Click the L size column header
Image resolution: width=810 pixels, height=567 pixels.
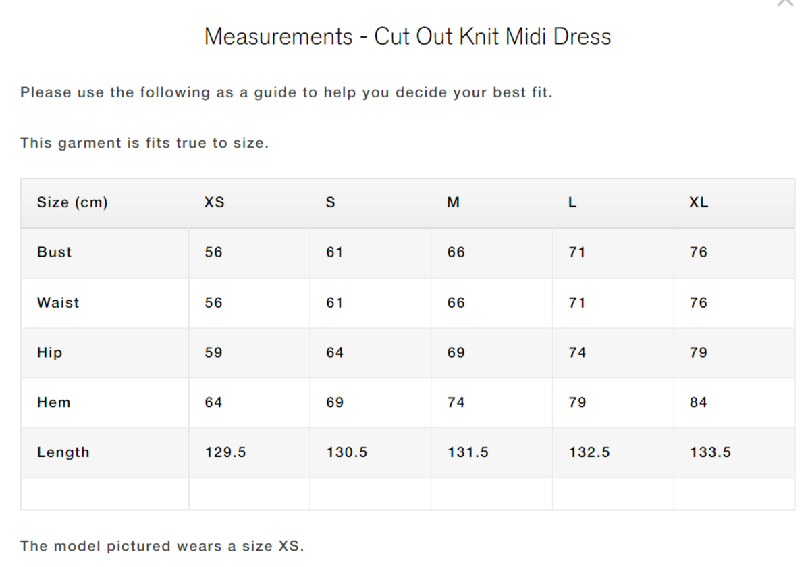coord(572,202)
